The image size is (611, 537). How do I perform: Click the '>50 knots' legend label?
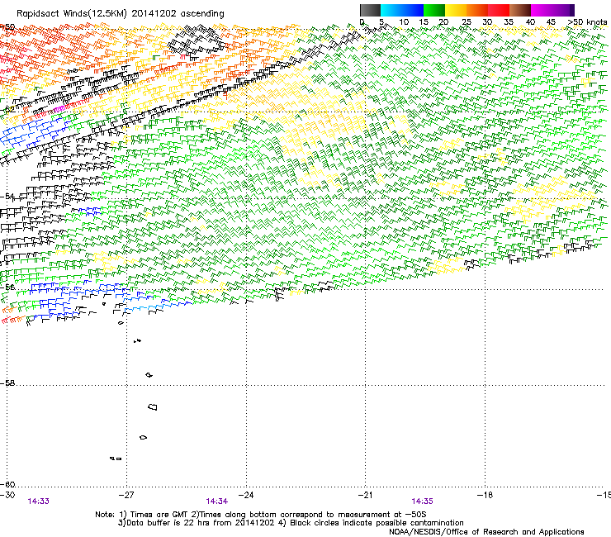pos(588,22)
